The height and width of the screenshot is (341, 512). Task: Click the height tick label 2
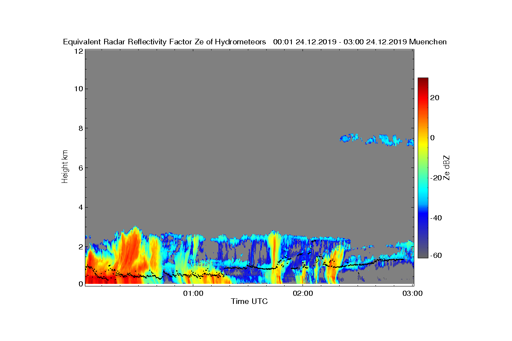(80, 247)
